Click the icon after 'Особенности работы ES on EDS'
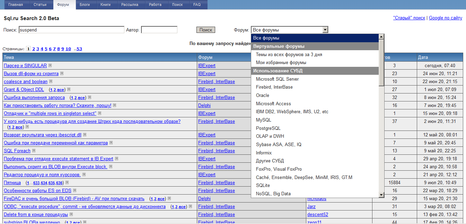Screen dimensions: 466x224 pos(75,190)
